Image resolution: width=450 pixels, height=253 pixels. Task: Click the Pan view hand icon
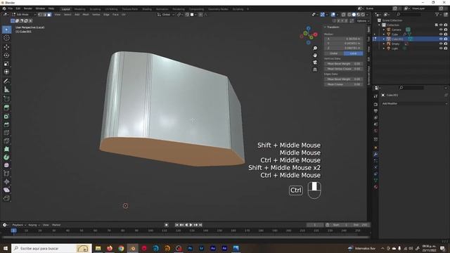point(315,56)
